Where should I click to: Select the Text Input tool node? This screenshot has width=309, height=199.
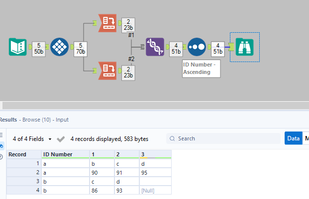coord(18,46)
